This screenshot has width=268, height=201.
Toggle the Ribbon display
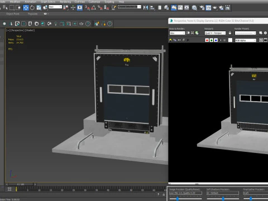point(174,8)
